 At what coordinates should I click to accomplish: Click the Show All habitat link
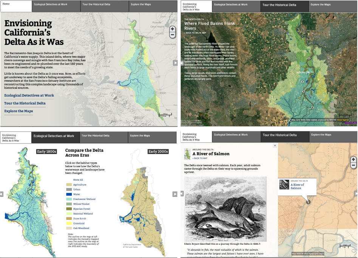point(78,180)
